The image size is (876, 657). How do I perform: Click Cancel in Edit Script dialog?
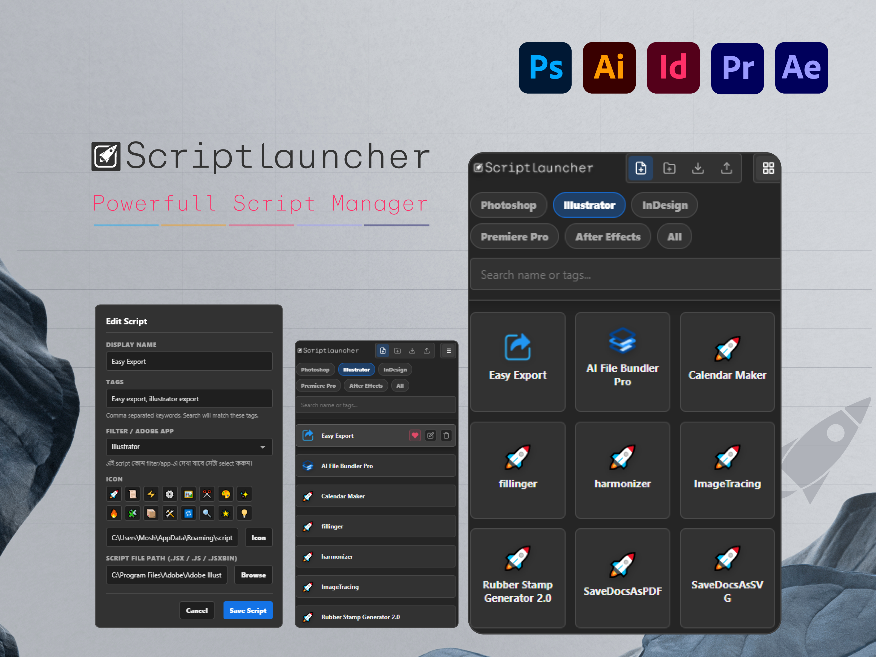point(197,610)
